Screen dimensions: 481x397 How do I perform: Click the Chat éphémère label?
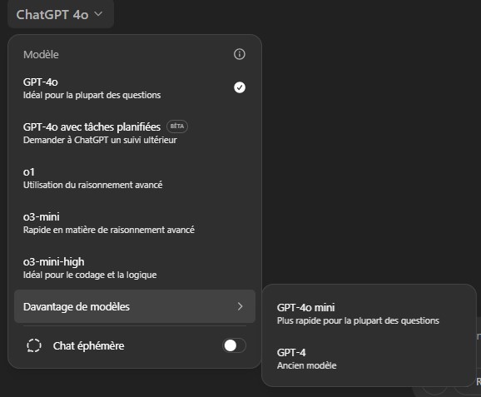[89, 345]
